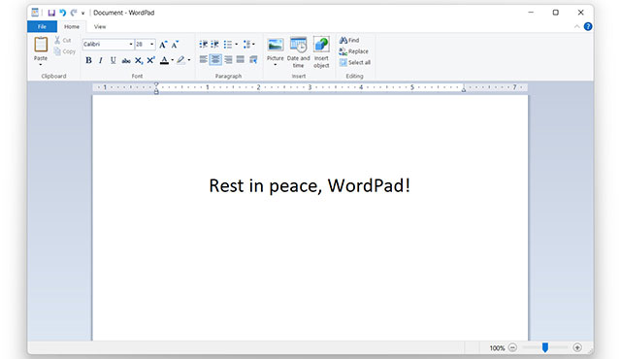Open the File menu
The width and height of the screenshot is (621, 359).
point(42,26)
